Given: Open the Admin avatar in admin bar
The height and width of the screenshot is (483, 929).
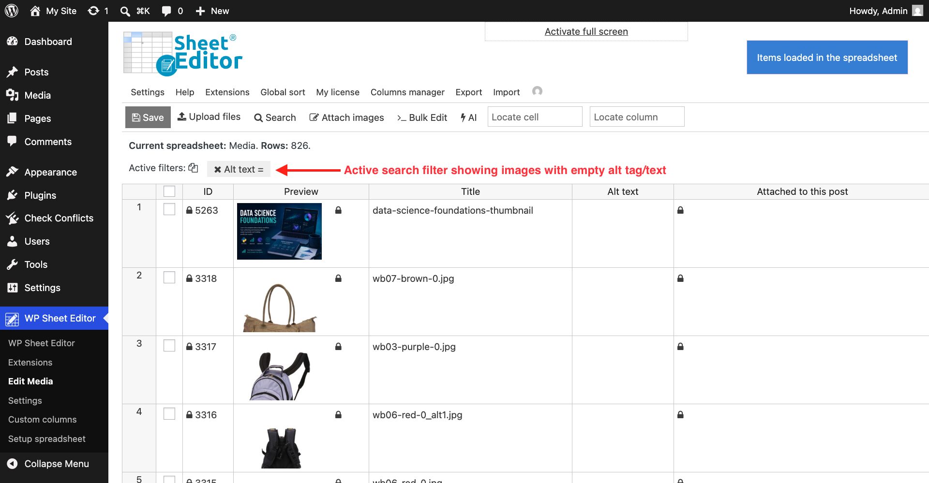Looking at the screenshot, I should click(x=917, y=11).
